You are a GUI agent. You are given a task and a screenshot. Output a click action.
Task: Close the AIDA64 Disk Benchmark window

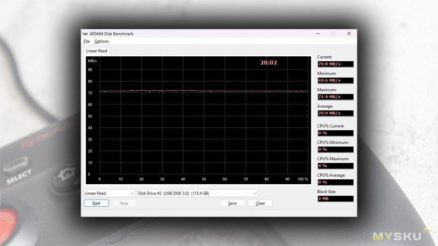(349, 33)
